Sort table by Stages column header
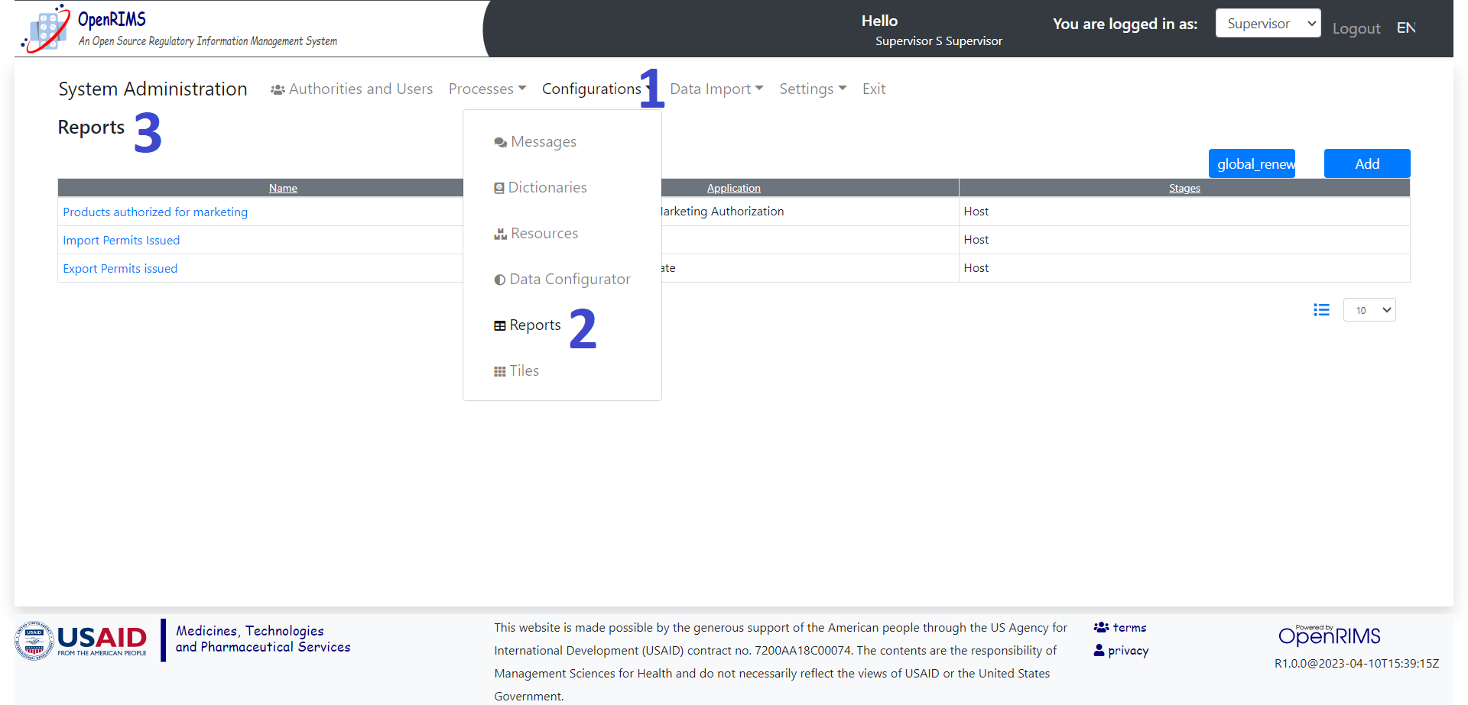The width and height of the screenshot is (1468, 705). 1184,188
